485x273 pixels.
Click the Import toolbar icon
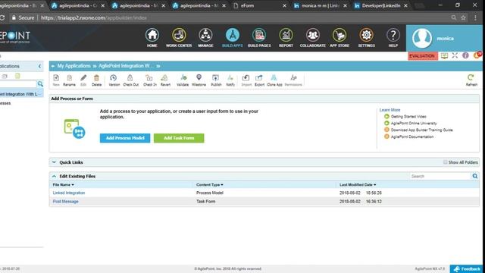tap(246, 78)
